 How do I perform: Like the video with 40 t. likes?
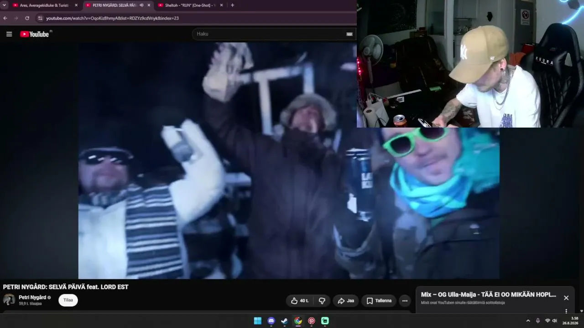click(300, 301)
